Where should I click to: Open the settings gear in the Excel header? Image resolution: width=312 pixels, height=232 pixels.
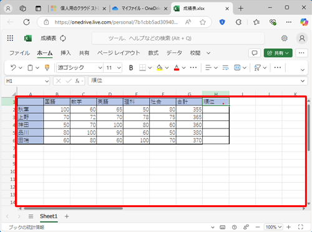pyautogui.click(x=284, y=38)
